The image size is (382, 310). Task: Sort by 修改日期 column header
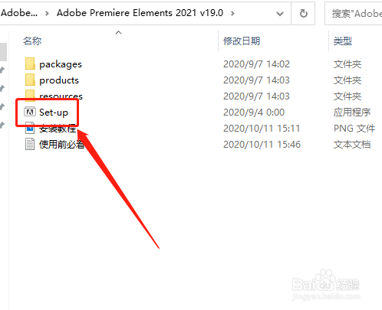(x=242, y=41)
